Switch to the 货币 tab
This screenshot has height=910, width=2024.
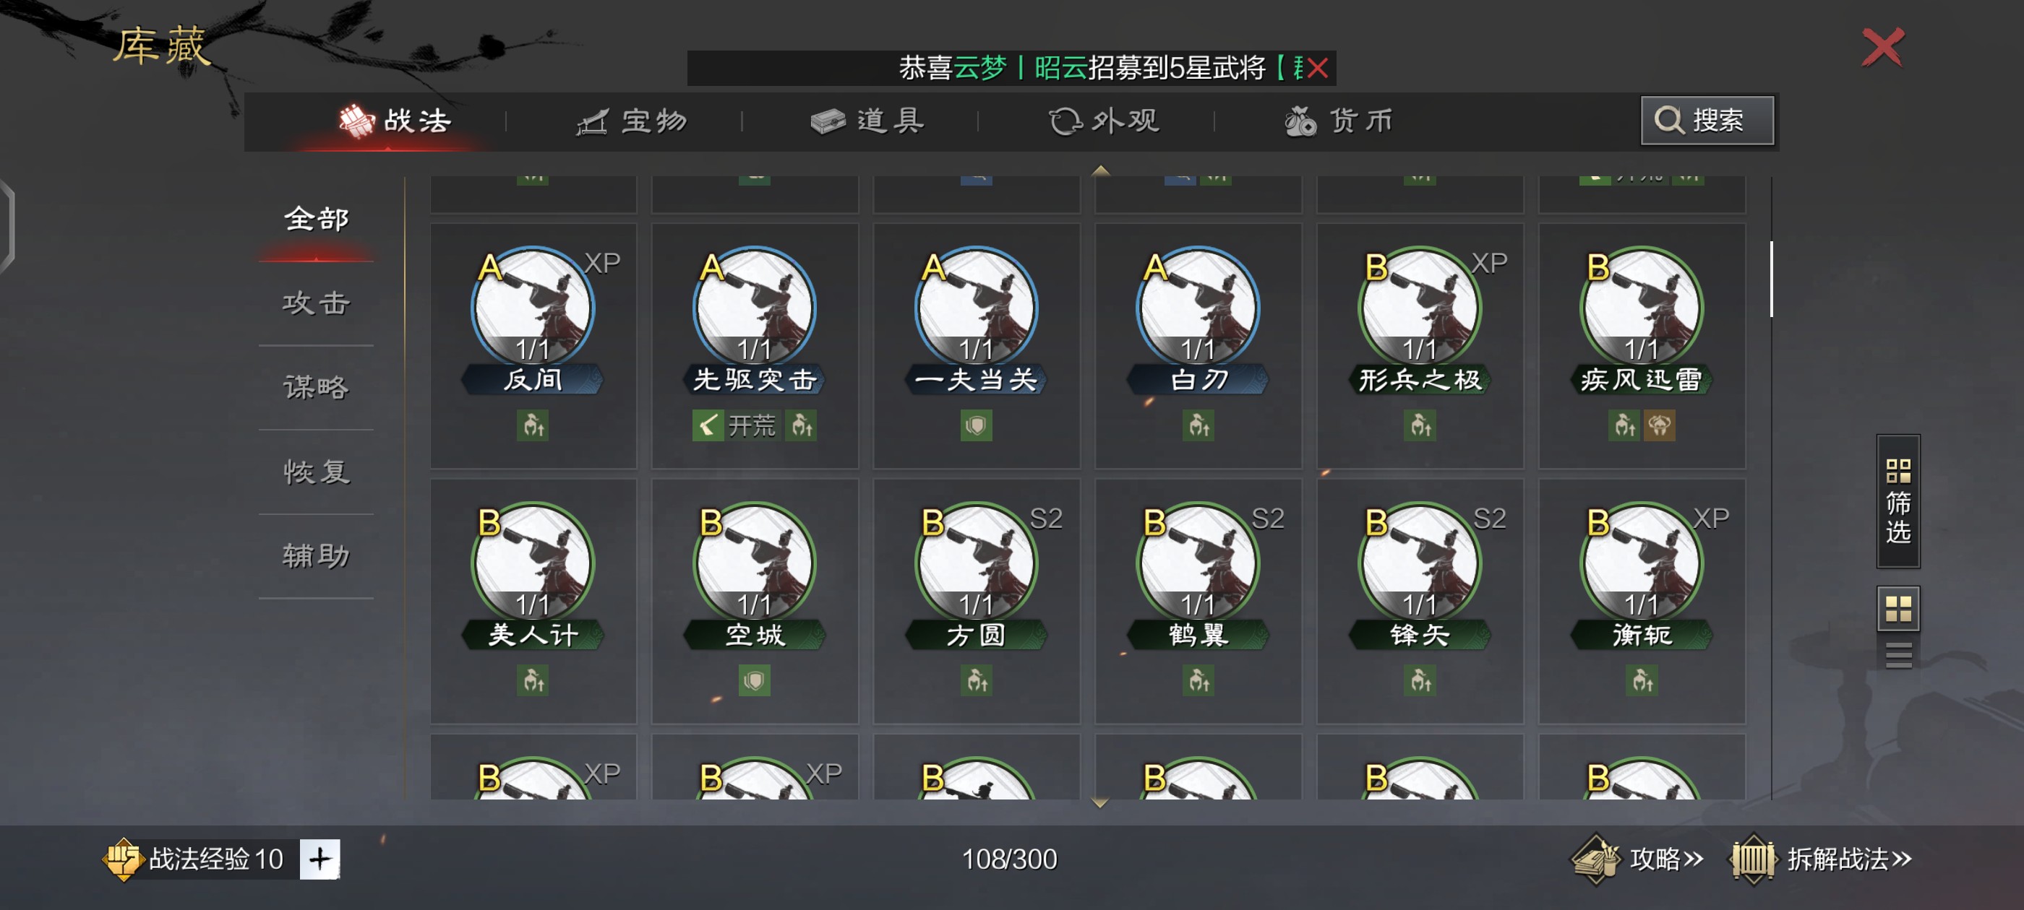[x=1339, y=121]
